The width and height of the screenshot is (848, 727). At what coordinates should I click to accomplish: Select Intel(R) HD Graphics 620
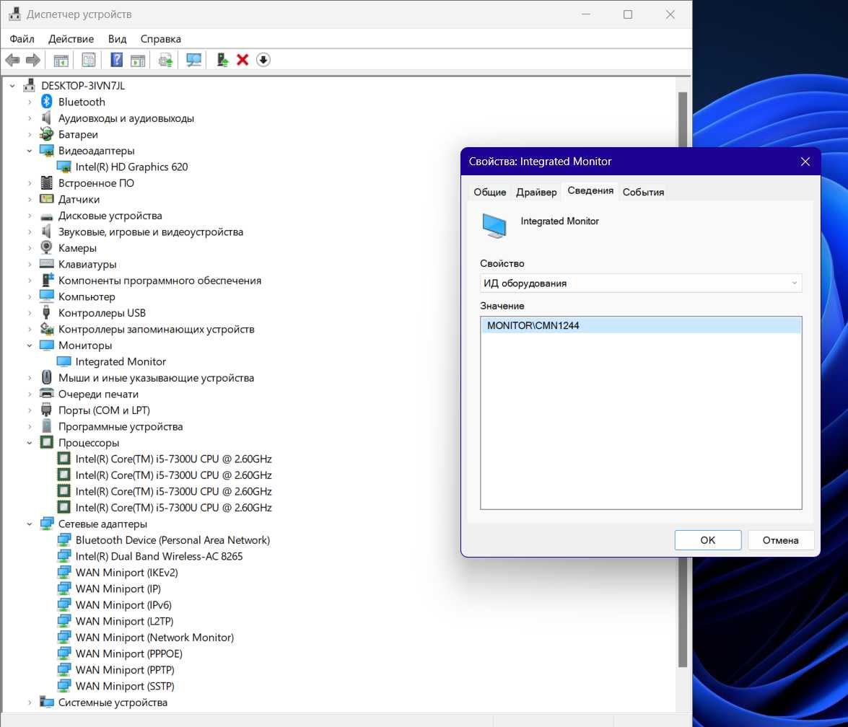click(131, 167)
